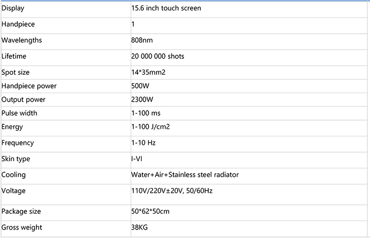Click the "38KG" gross weight value
This screenshot has width=370, height=238.
tap(140, 227)
